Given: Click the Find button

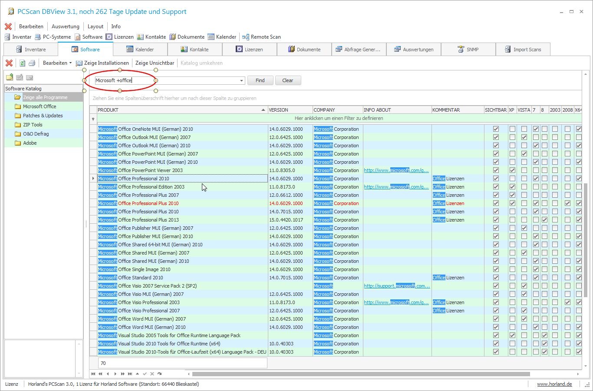Looking at the screenshot, I should click(260, 80).
